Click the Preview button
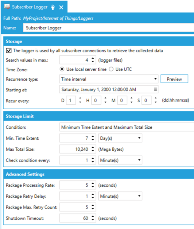This screenshot has width=194, height=229. coord(174,79)
